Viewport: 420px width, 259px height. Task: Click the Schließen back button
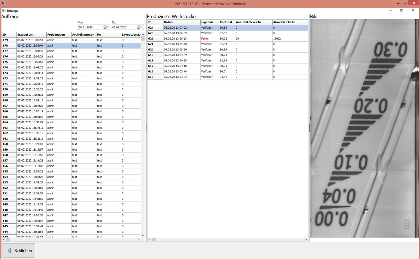coord(19,250)
